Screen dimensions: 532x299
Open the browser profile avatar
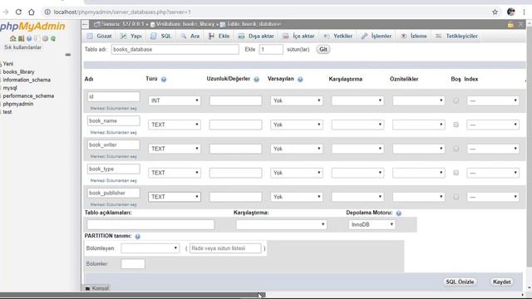coord(511,12)
